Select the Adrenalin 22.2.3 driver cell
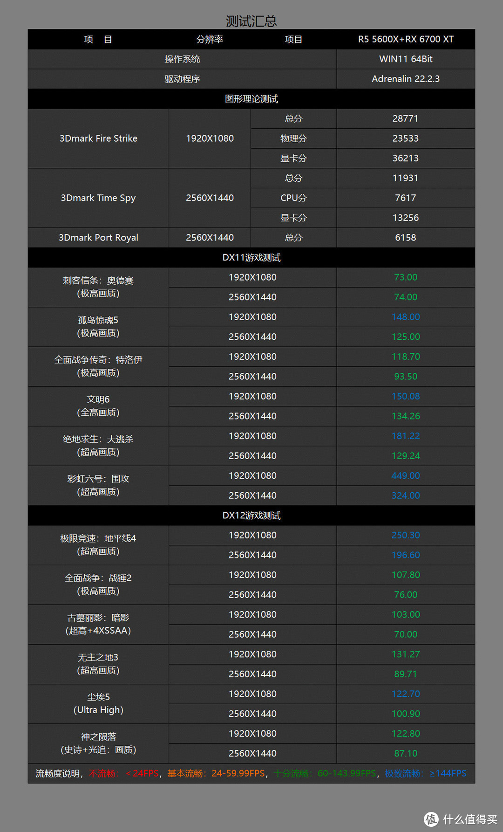 coord(406,79)
